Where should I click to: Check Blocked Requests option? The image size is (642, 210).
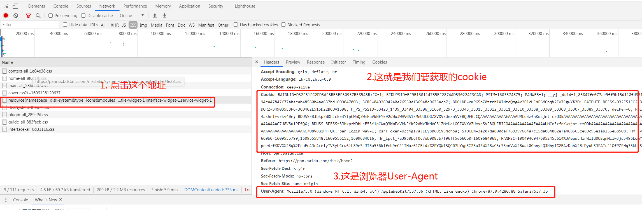[283, 25]
